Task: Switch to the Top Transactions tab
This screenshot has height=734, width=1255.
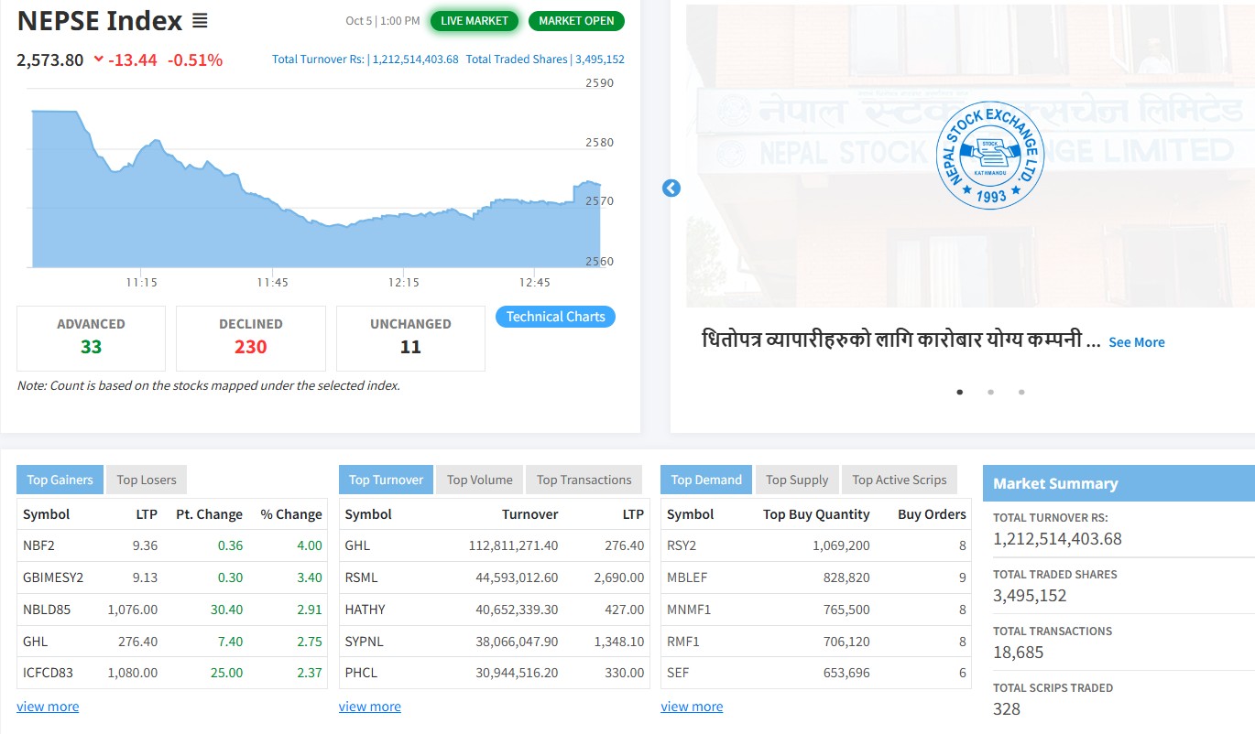Action: coord(584,480)
